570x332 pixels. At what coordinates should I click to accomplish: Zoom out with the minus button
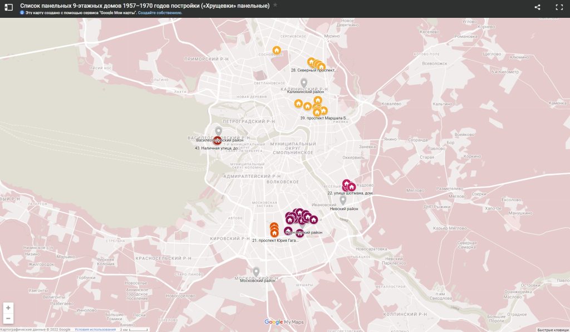click(x=8, y=319)
